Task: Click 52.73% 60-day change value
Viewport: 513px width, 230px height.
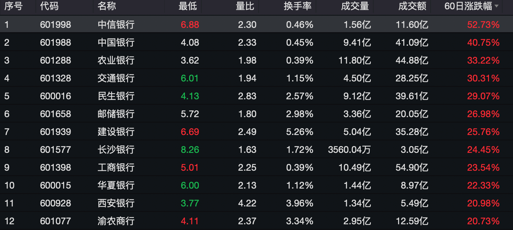Action: point(483,25)
